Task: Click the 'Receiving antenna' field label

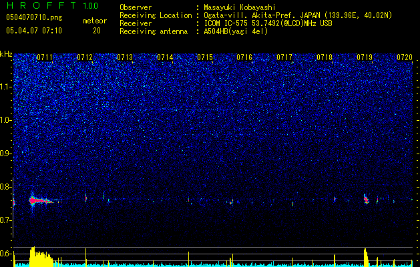Action: point(154,31)
